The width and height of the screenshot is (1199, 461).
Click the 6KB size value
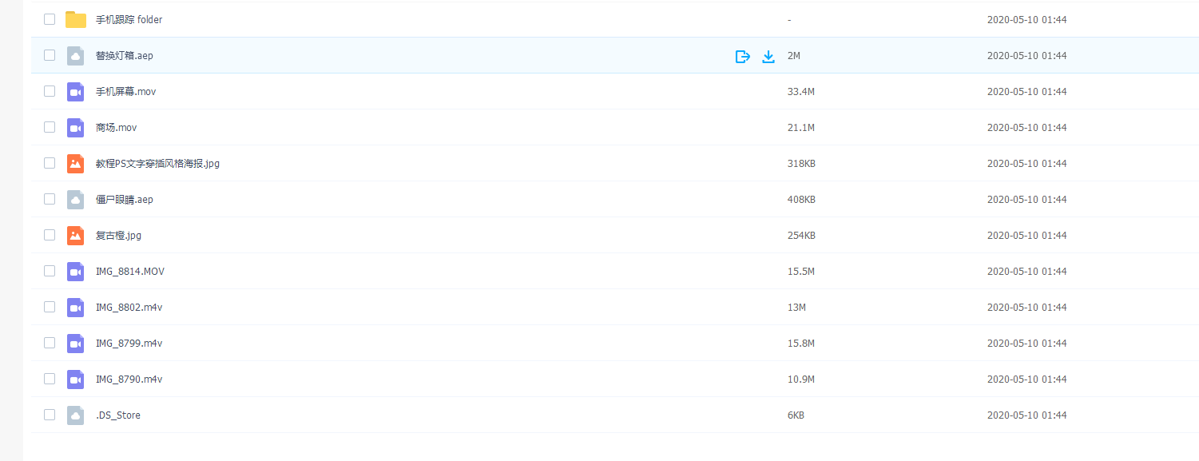(x=796, y=415)
